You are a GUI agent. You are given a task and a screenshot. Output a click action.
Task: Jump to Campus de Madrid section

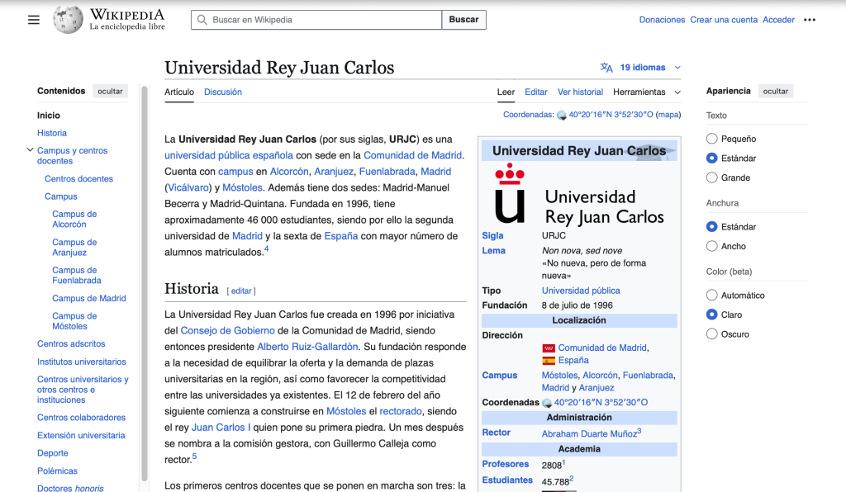(89, 299)
